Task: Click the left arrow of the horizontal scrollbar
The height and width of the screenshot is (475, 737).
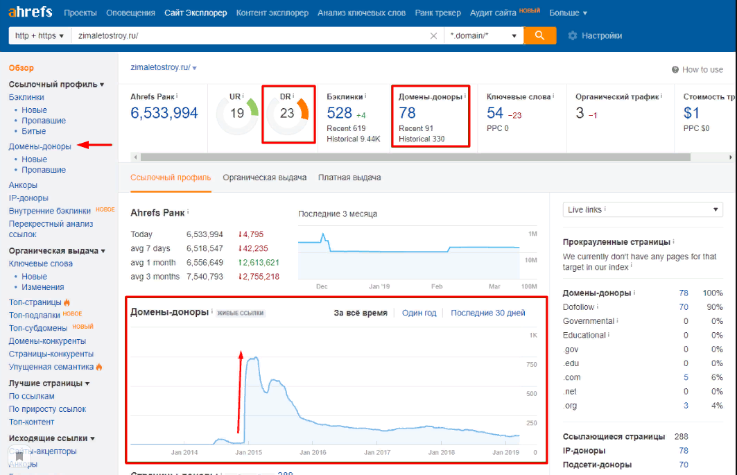Action: [x=135, y=157]
